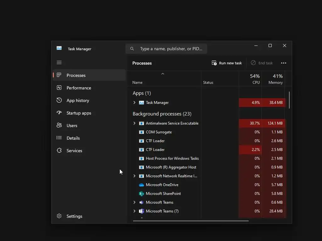Click the search magnifier icon
Image resolution: width=322 pixels, height=241 pixels.
click(x=132, y=49)
